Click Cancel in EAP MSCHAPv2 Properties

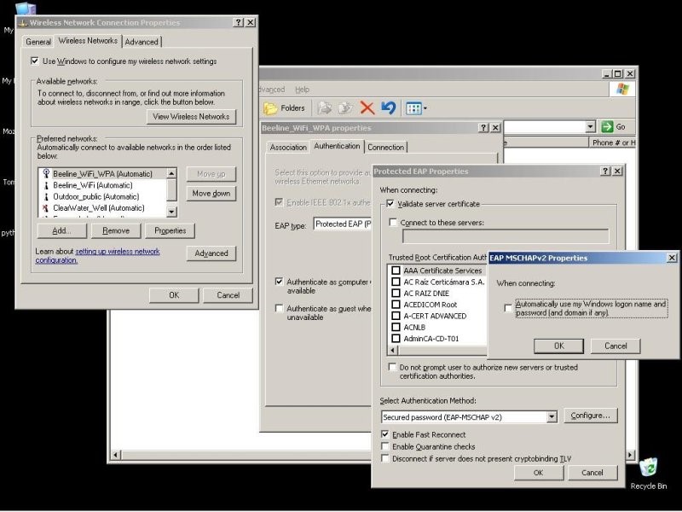pyautogui.click(x=616, y=346)
